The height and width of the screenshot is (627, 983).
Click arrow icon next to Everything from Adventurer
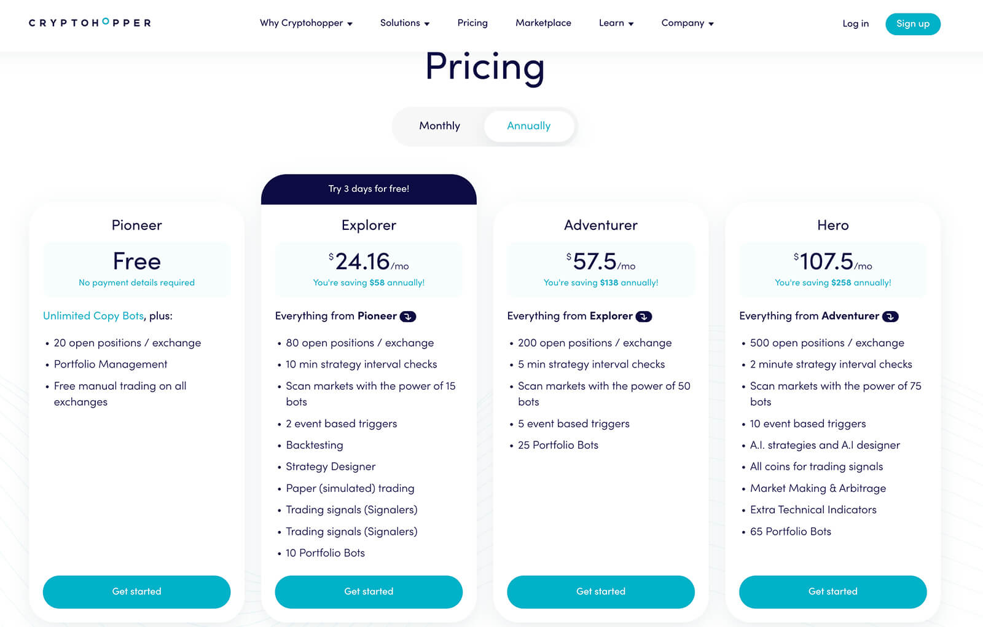pos(890,317)
